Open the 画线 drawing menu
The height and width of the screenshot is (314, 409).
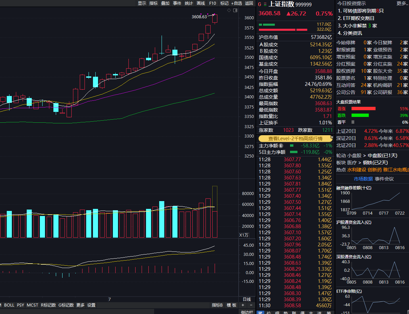pyautogui.click(x=201, y=3)
